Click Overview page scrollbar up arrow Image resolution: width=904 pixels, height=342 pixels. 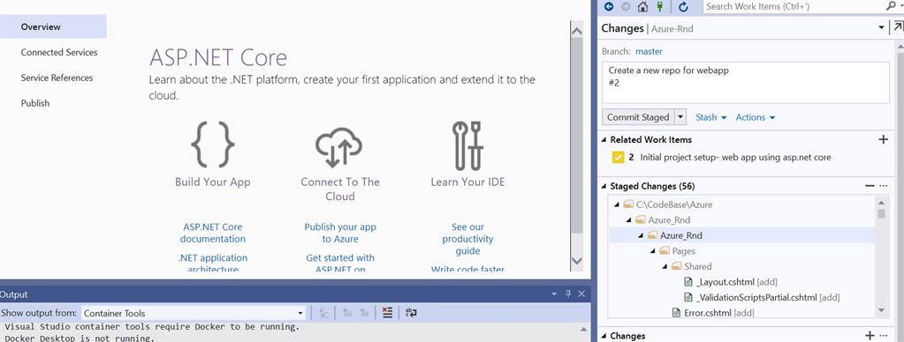(576, 31)
